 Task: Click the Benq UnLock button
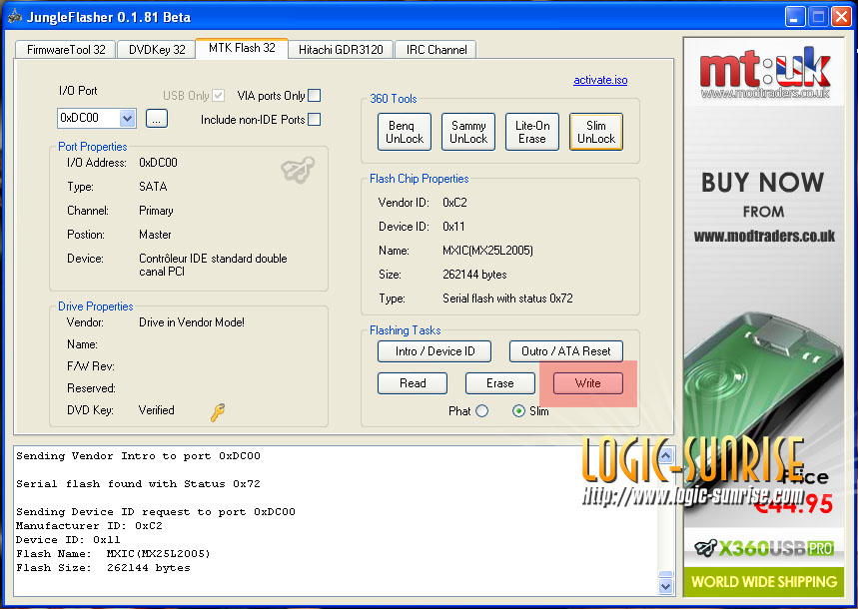(x=405, y=132)
